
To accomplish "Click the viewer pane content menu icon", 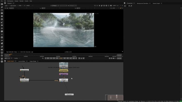I will [x=5, y=3].
